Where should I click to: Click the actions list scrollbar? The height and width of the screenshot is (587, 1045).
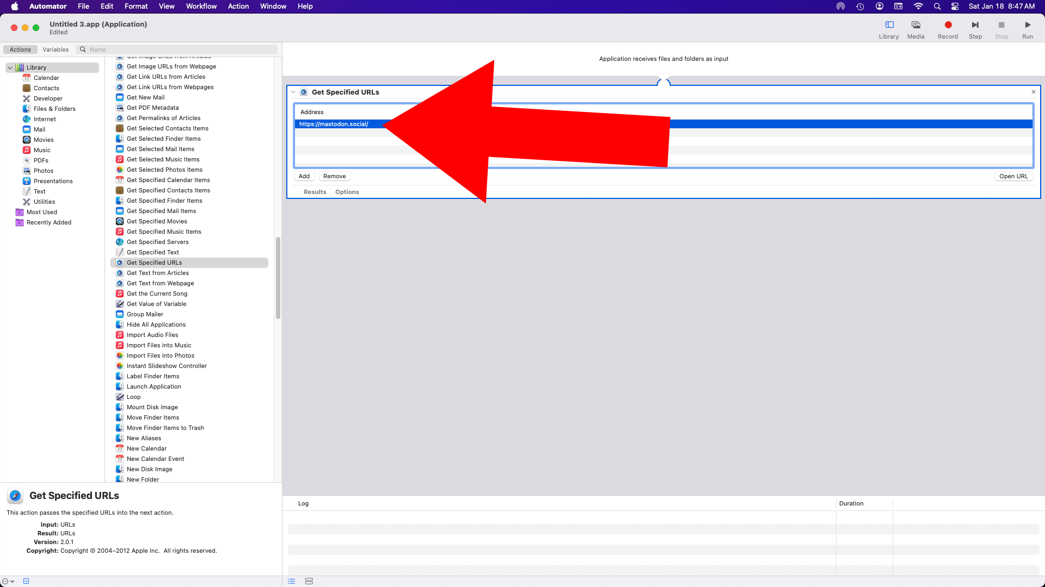278,278
